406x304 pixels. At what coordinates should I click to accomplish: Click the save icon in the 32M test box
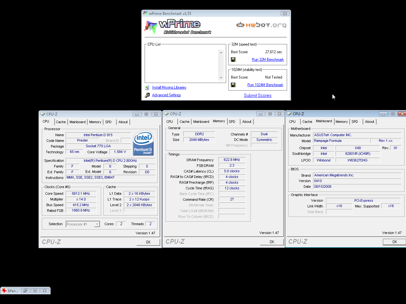(x=233, y=60)
